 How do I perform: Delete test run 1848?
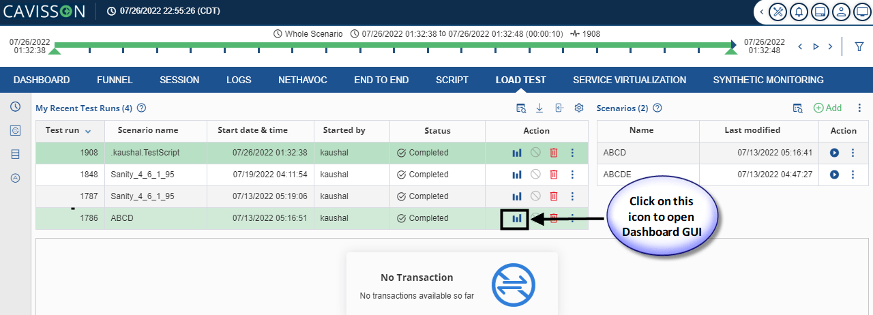point(554,175)
